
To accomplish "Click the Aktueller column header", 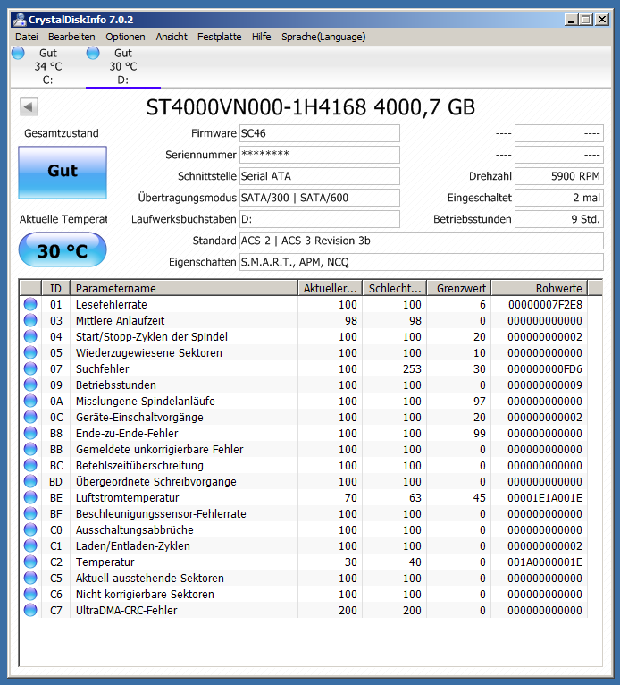I will click(x=330, y=288).
